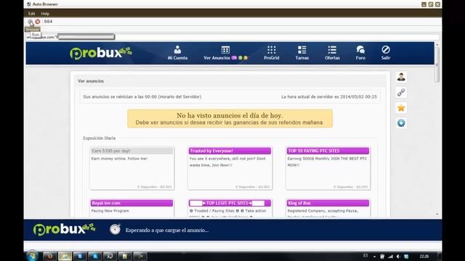The image size is (465, 261).
Task: Open ProGrid in the site navigation
Action: pyautogui.click(x=271, y=53)
